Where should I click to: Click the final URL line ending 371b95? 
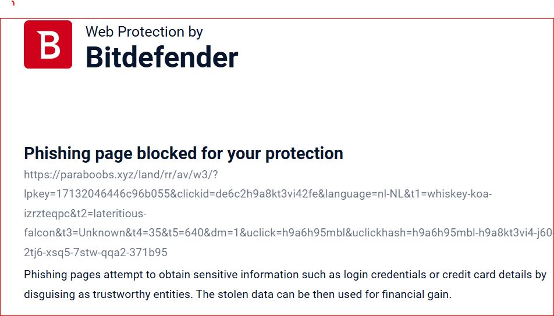click(x=95, y=253)
